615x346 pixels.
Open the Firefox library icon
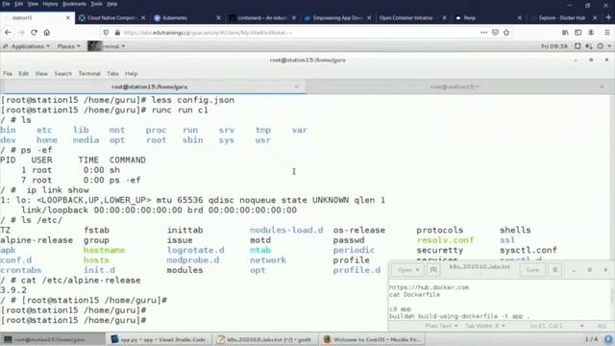click(565, 33)
